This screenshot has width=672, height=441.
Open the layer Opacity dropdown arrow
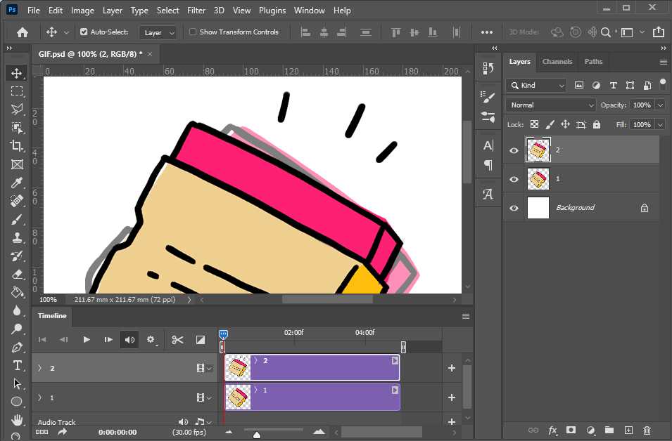tap(660, 105)
